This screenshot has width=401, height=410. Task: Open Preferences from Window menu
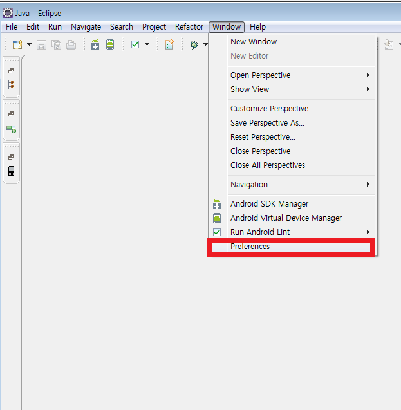(291, 247)
